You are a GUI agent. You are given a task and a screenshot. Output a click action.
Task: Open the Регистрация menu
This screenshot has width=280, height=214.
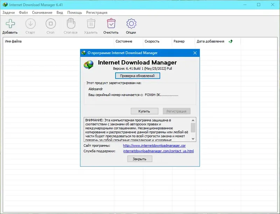click(97, 13)
